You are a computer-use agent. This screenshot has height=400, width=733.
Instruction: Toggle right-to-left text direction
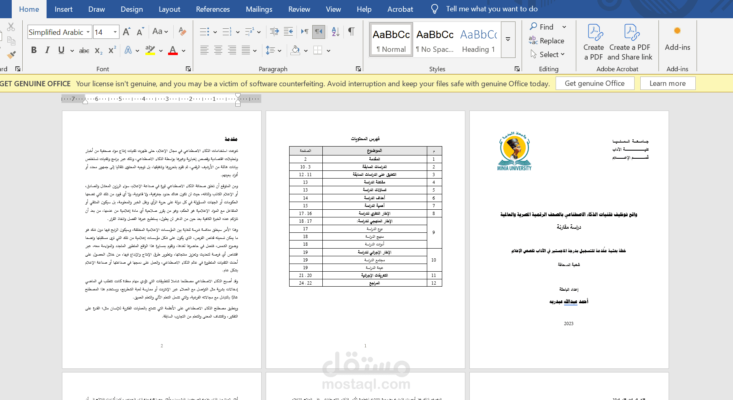(319, 32)
